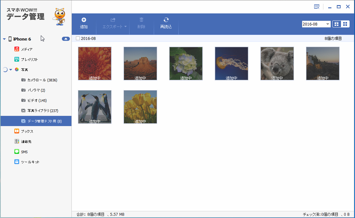This screenshot has width=355, height=218.
Task: Click the camera icon beside カメラロール
Action: coord(23,80)
